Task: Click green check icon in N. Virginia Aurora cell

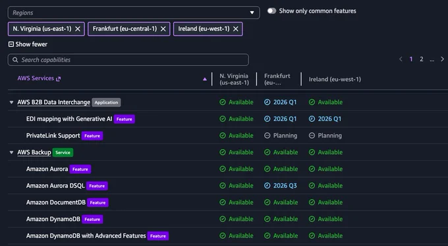Action: [x=223, y=169]
